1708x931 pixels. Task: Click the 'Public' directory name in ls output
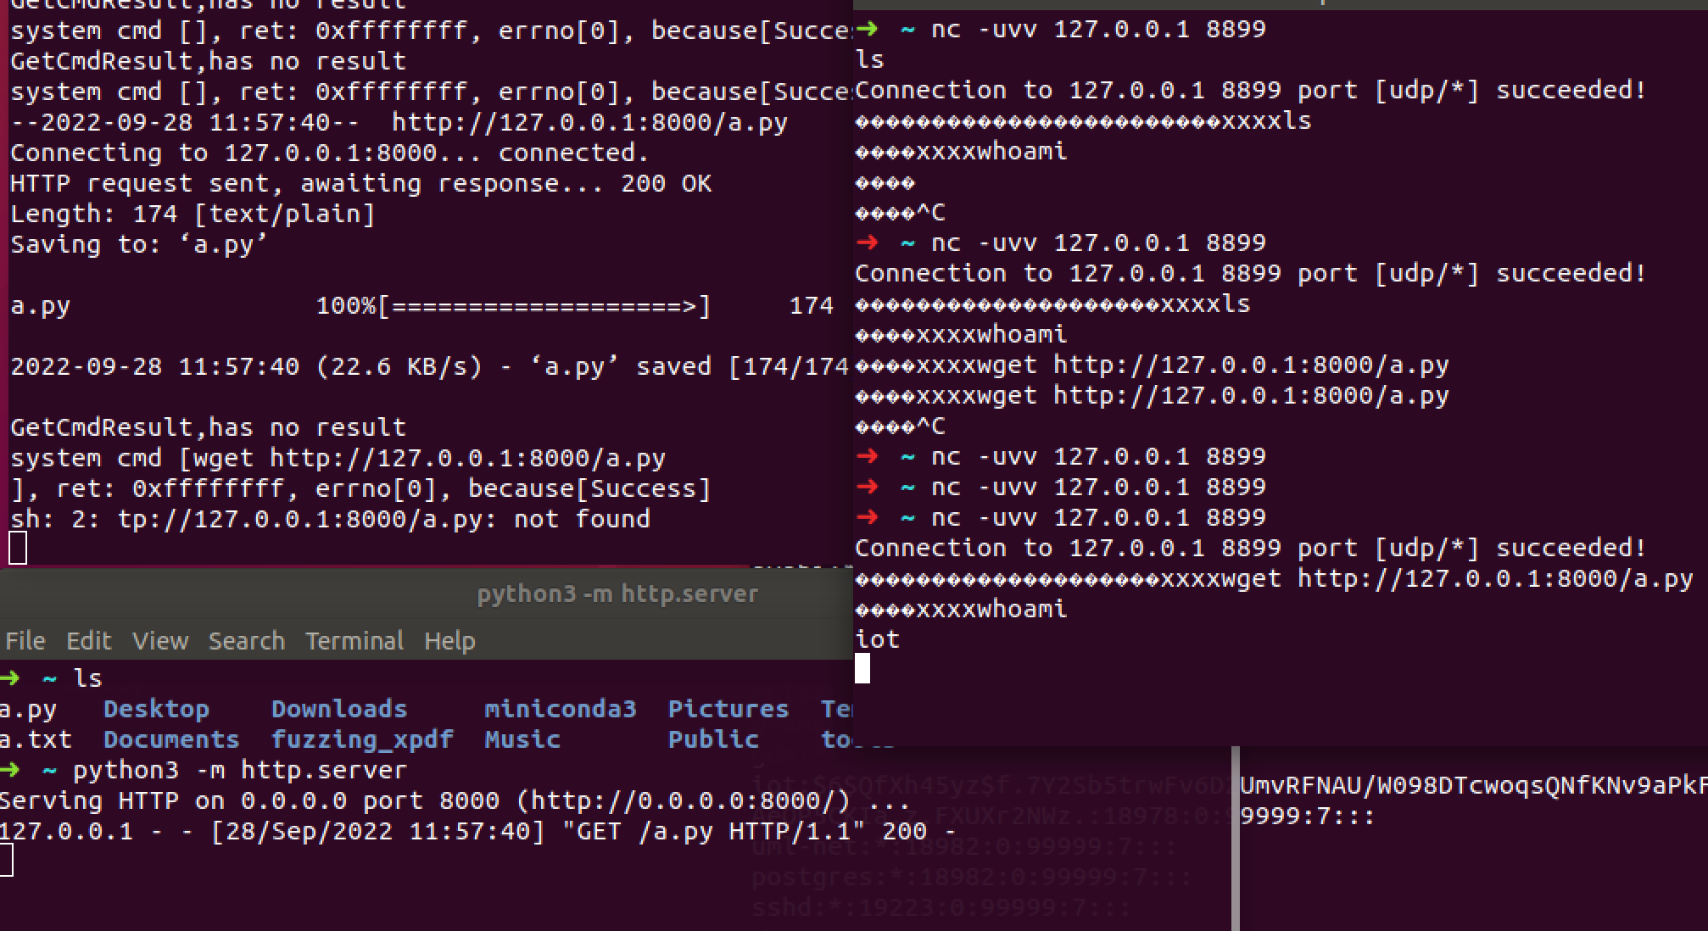pos(713,739)
